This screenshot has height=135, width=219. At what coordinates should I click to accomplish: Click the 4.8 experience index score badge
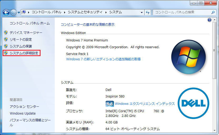click(110, 104)
